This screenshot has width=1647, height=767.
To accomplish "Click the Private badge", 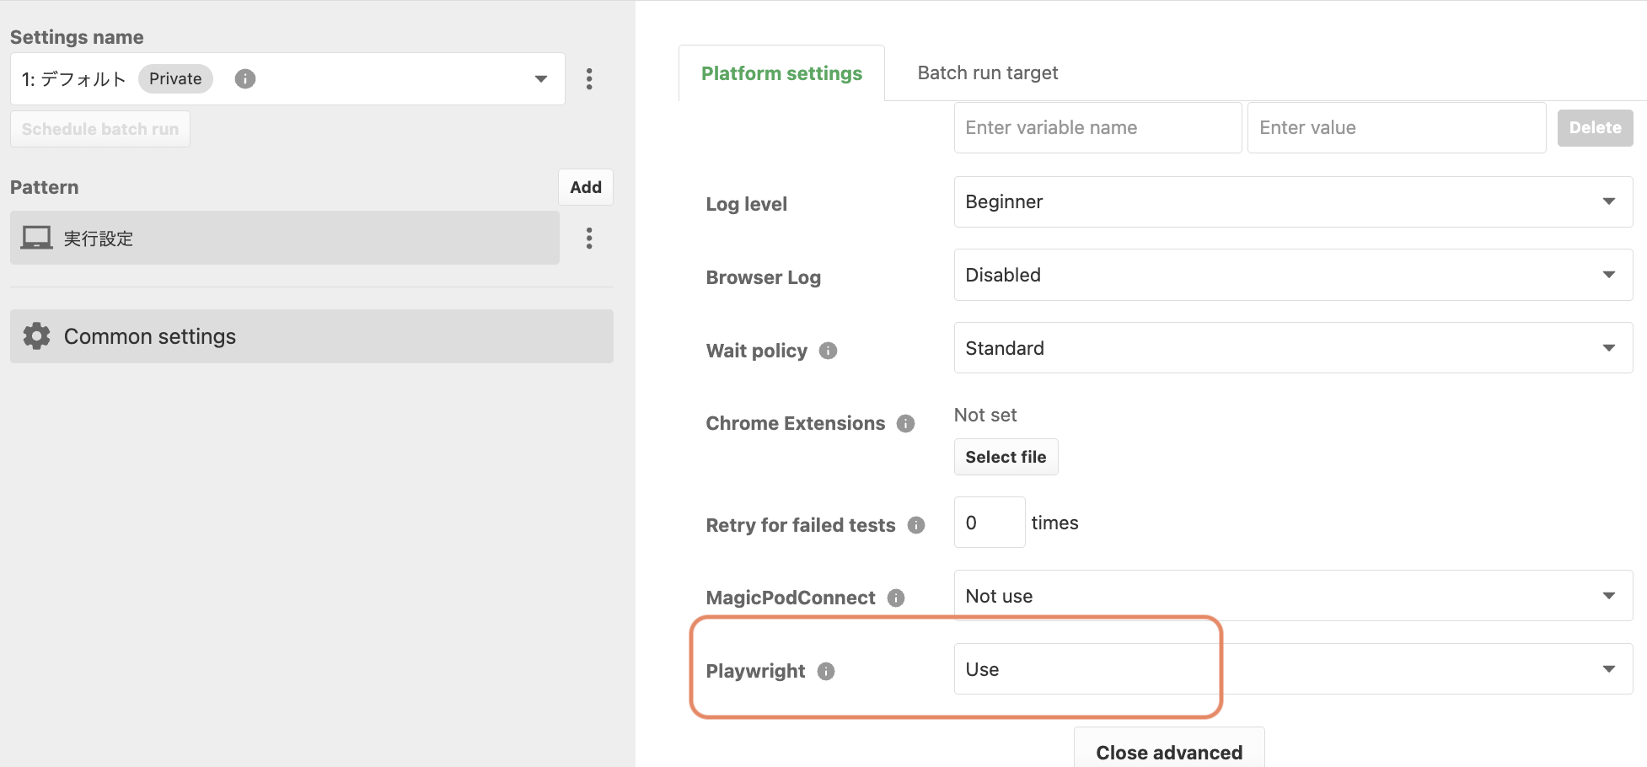I will pyautogui.click(x=175, y=79).
